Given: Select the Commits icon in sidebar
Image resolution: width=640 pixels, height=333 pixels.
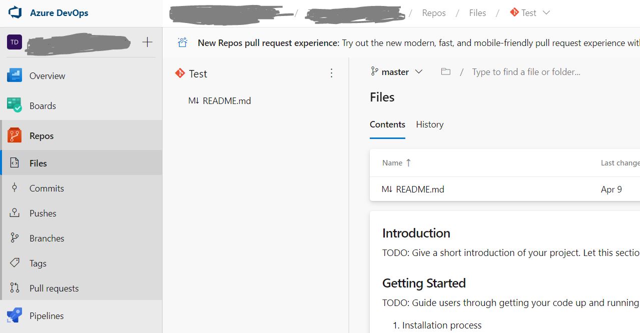Looking at the screenshot, I should (15, 188).
